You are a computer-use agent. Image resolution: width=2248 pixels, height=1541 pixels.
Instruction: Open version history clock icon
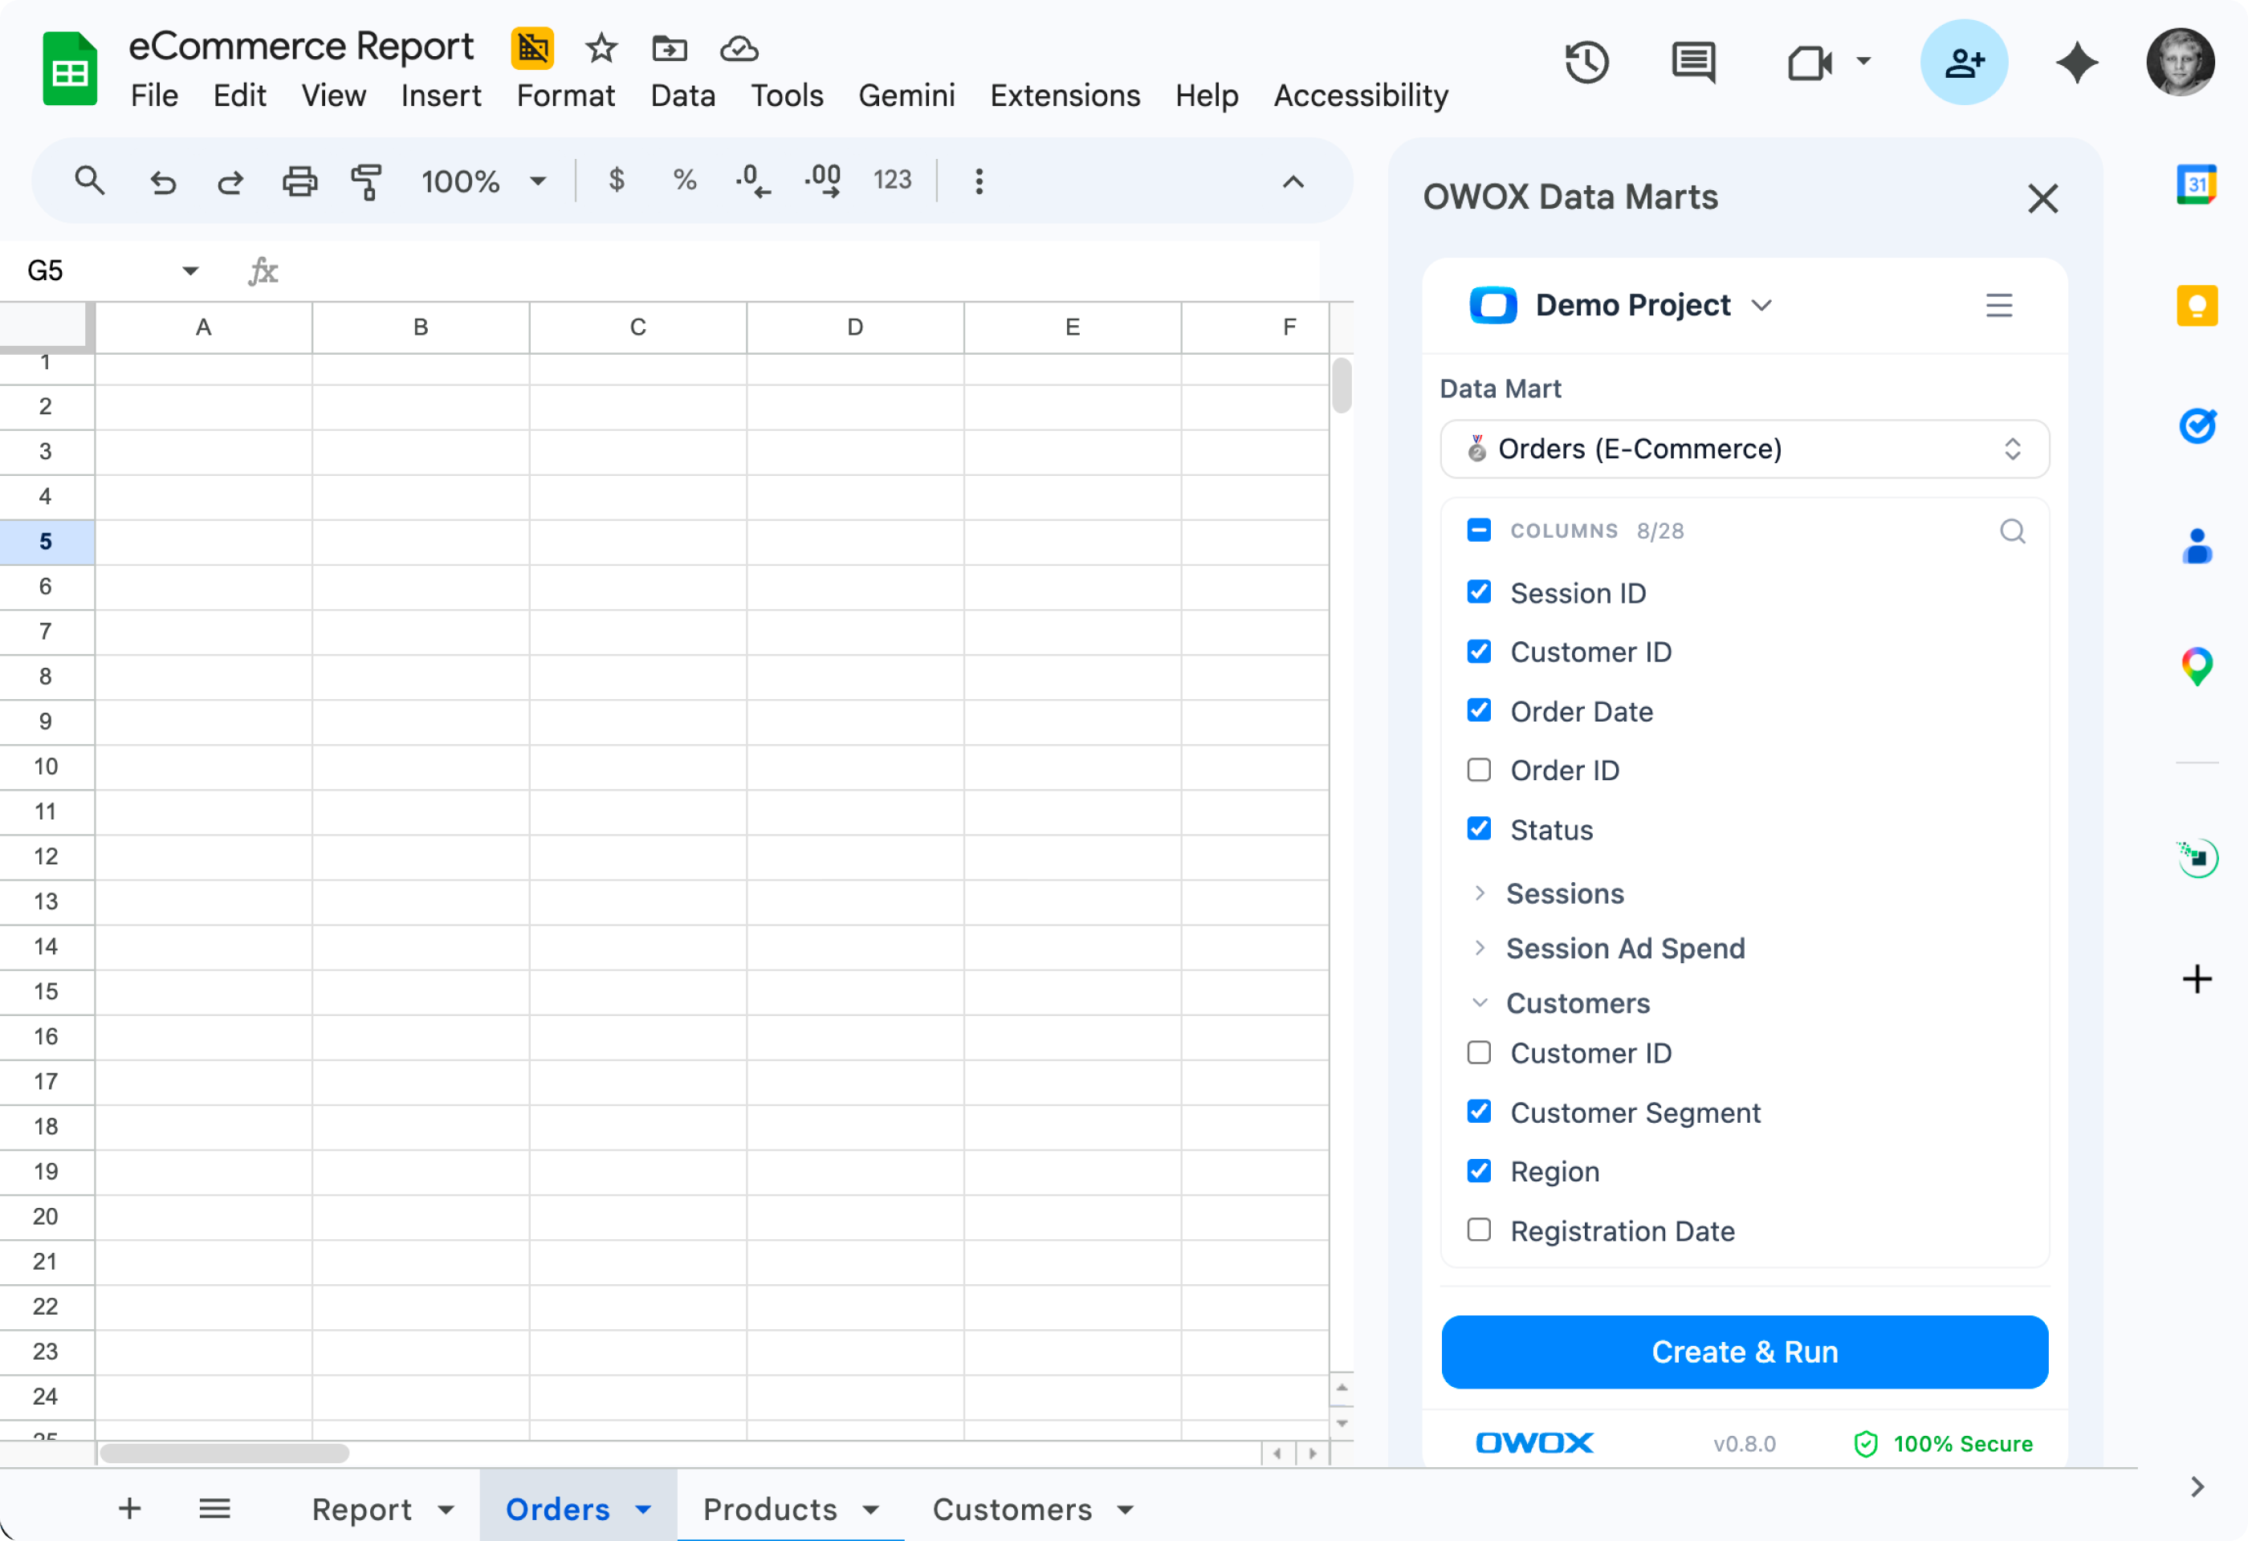click(x=1586, y=63)
